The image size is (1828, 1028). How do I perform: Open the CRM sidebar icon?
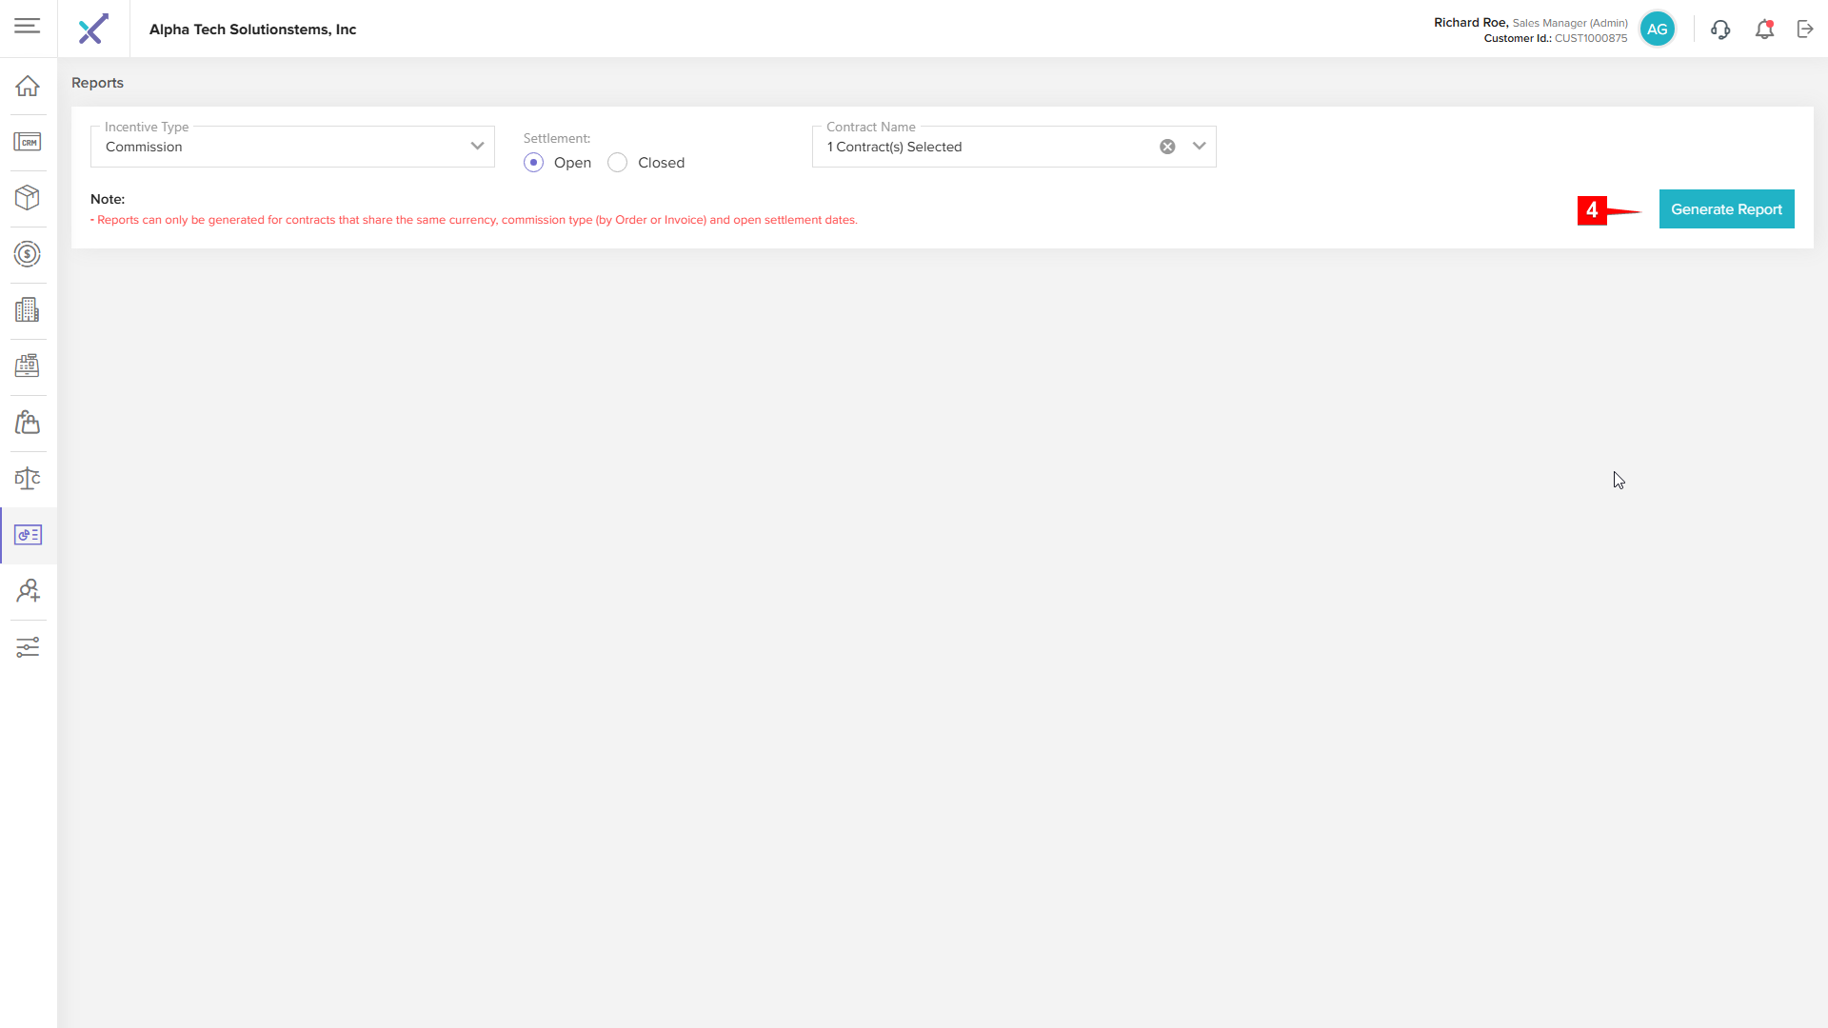pyautogui.click(x=28, y=142)
